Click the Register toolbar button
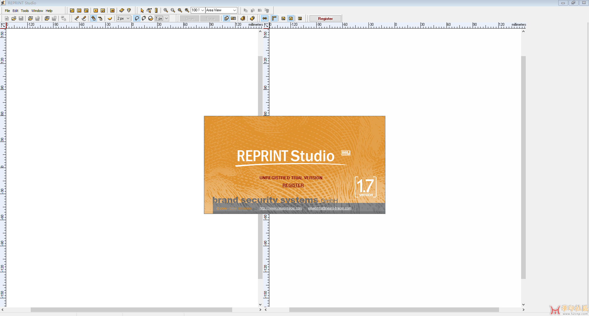This screenshot has width=589, height=316. (x=326, y=19)
